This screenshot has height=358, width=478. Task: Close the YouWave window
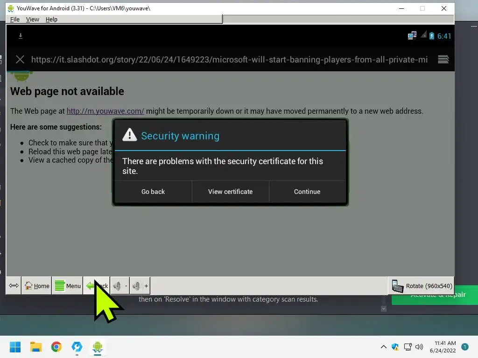coord(444,8)
